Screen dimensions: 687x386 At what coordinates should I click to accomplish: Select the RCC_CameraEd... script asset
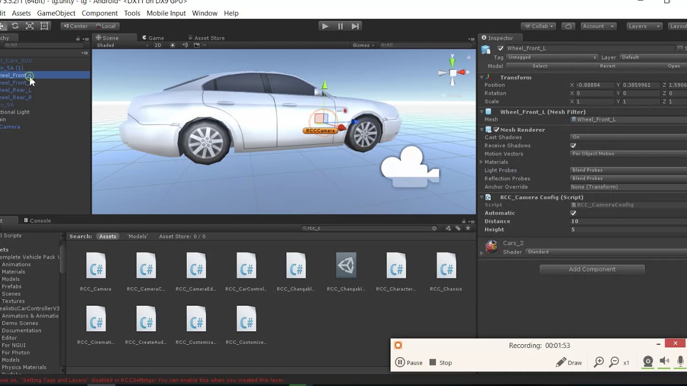195,272
